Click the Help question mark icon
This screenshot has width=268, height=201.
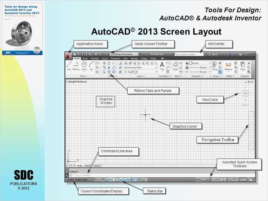pos(240,54)
